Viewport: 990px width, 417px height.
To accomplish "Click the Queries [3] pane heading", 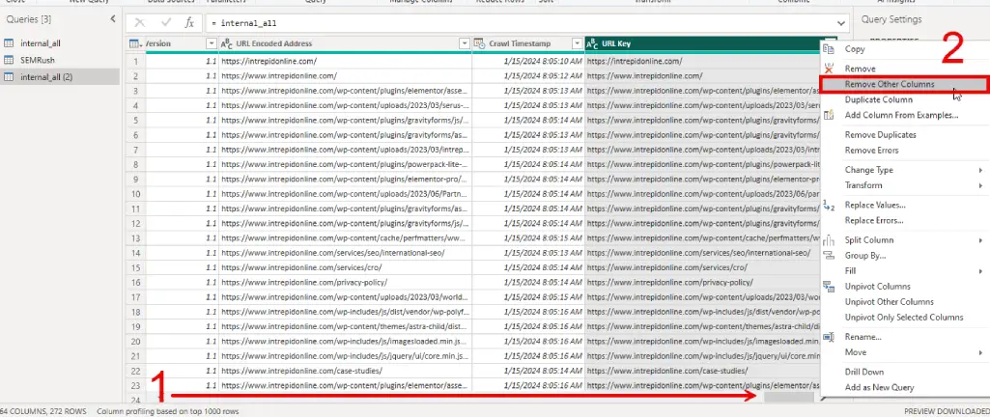I will pyautogui.click(x=29, y=19).
